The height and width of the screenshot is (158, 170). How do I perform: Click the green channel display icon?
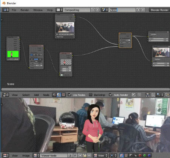[145, 155]
